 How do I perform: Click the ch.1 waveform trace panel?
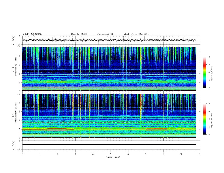tap(111, 40)
